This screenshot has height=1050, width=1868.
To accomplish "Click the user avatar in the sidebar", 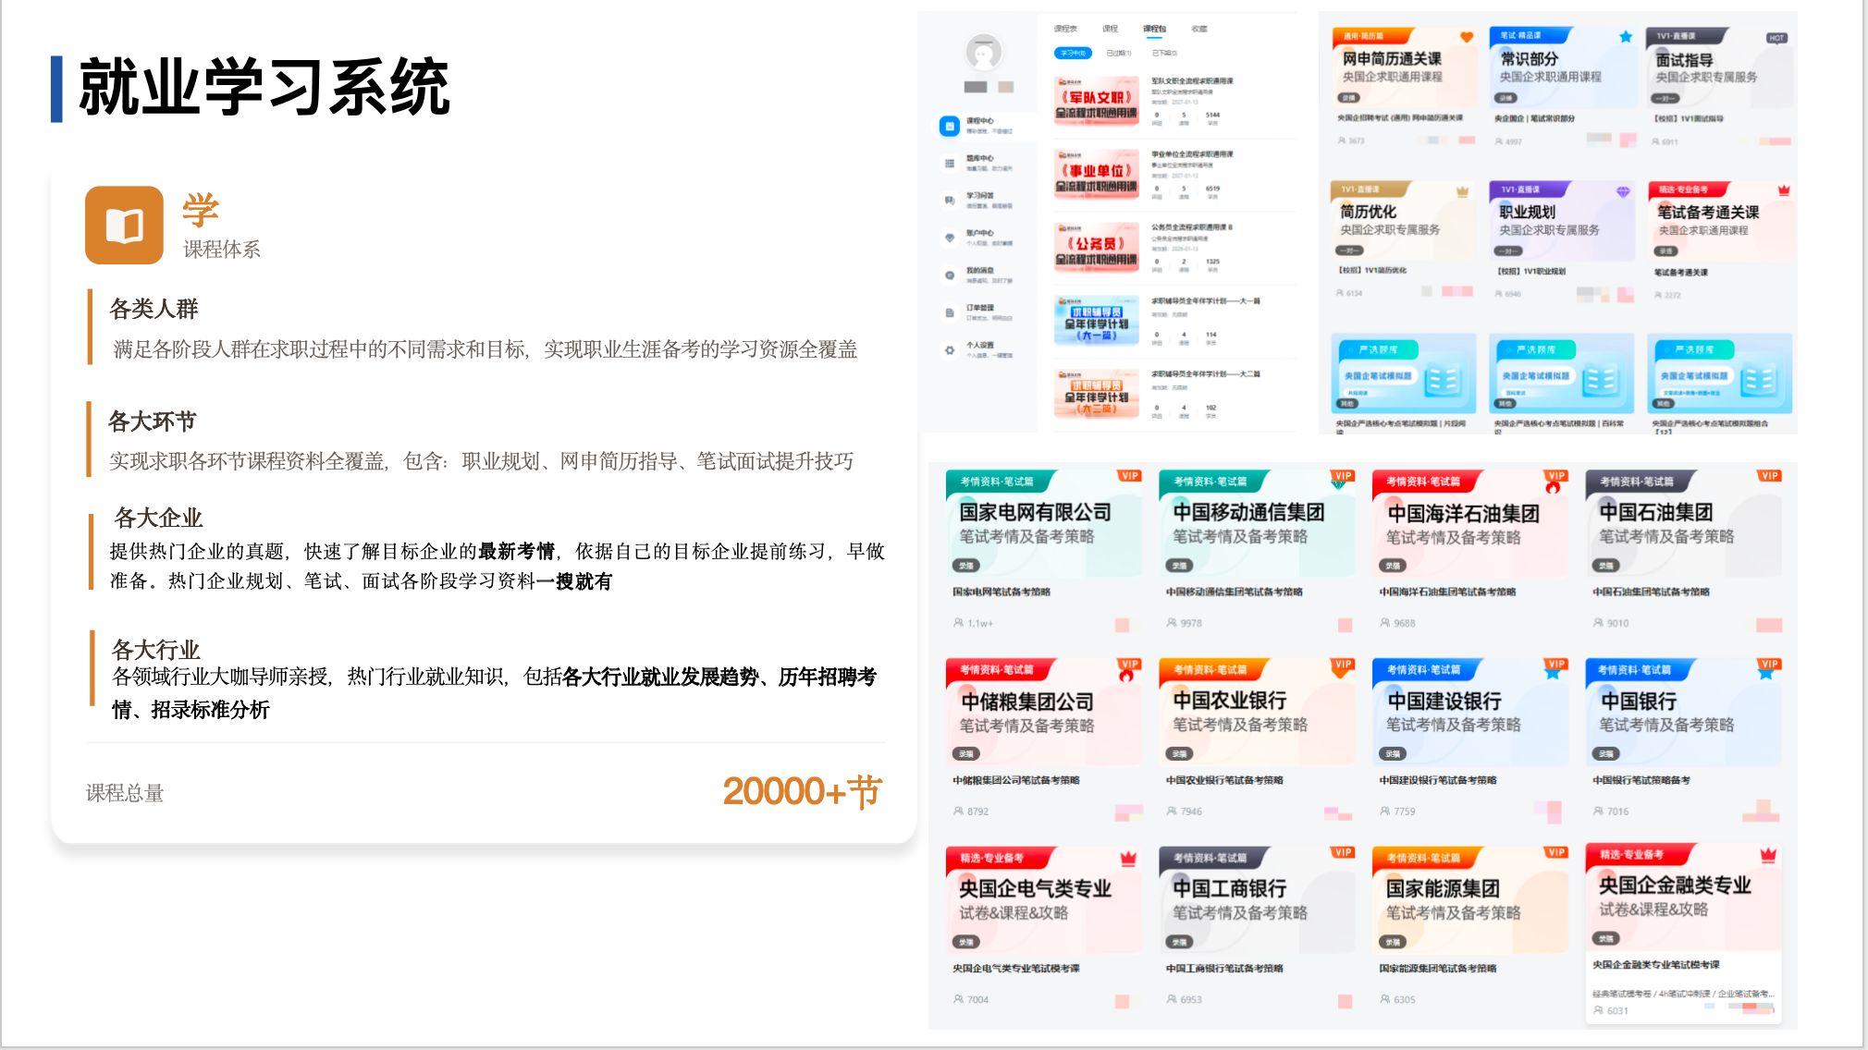I will [984, 52].
